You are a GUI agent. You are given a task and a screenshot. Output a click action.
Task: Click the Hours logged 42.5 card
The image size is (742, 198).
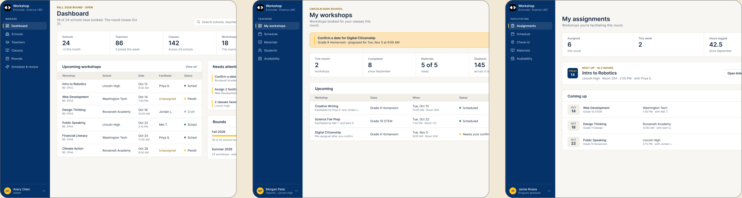tap(723, 44)
